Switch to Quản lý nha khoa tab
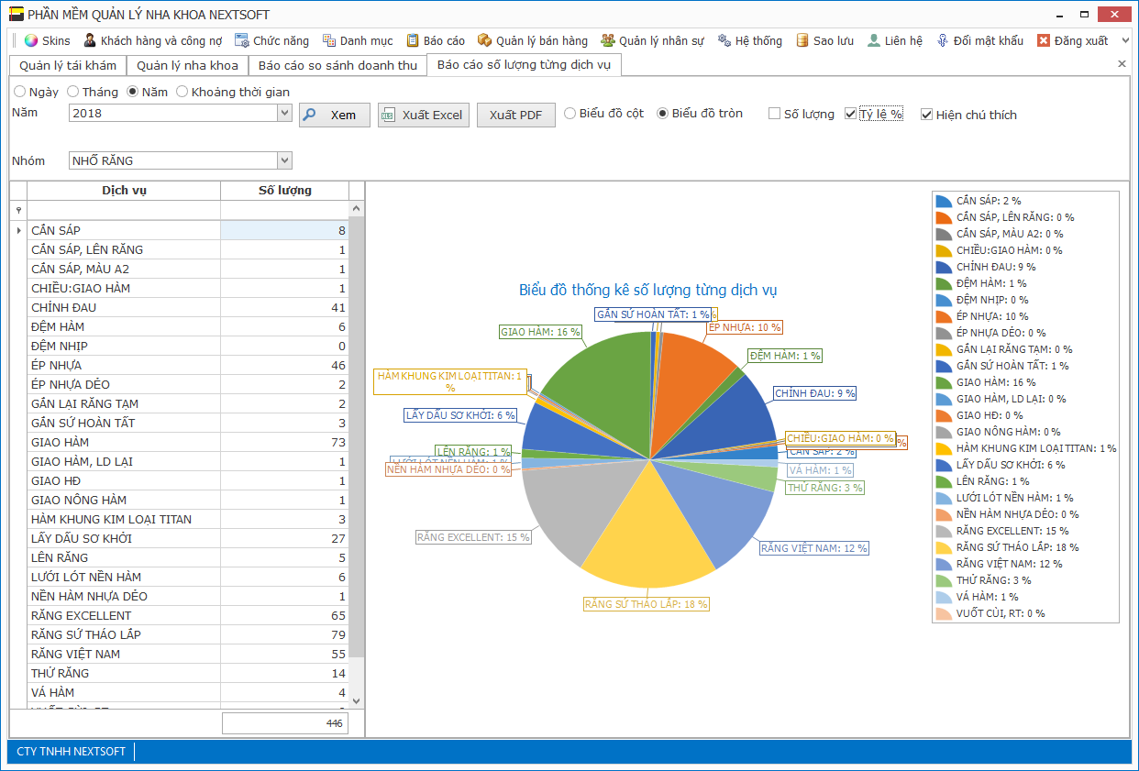Image resolution: width=1139 pixels, height=771 pixels. (187, 65)
